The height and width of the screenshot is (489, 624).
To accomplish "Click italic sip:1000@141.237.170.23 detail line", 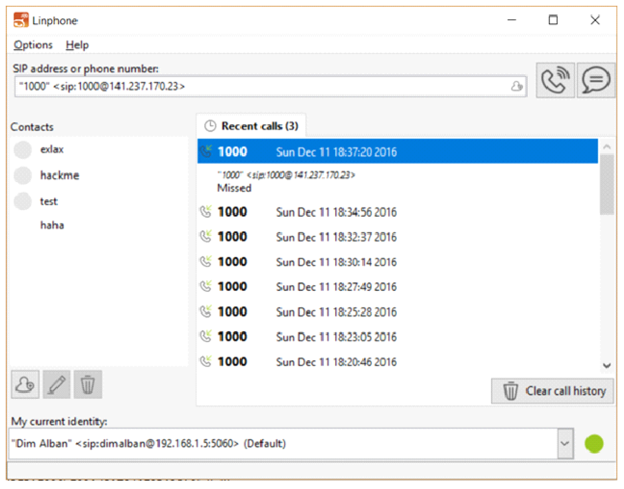I will pyautogui.click(x=286, y=175).
